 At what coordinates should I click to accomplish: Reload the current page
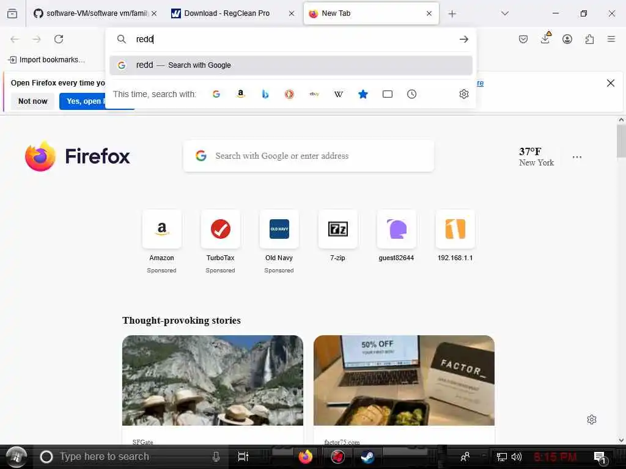coord(59,39)
